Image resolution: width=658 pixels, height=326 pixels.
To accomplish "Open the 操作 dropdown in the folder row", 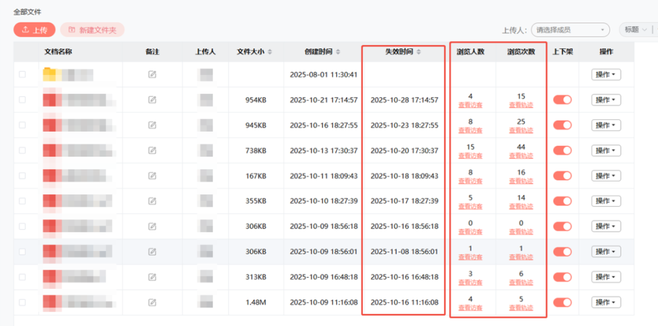I will tap(606, 74).
